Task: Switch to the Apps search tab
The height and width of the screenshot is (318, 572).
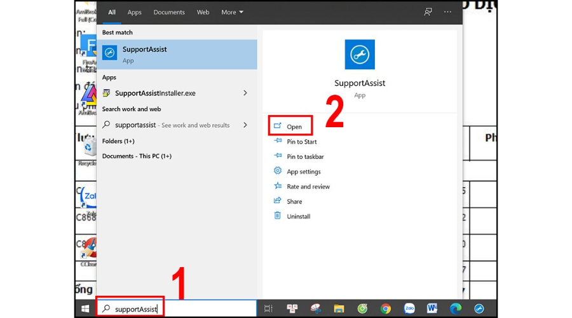Action: pos(134,12)
